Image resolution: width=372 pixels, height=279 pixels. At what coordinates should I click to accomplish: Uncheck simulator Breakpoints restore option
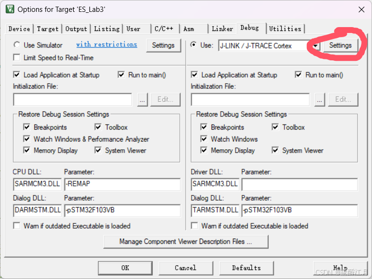pos(27,127)
